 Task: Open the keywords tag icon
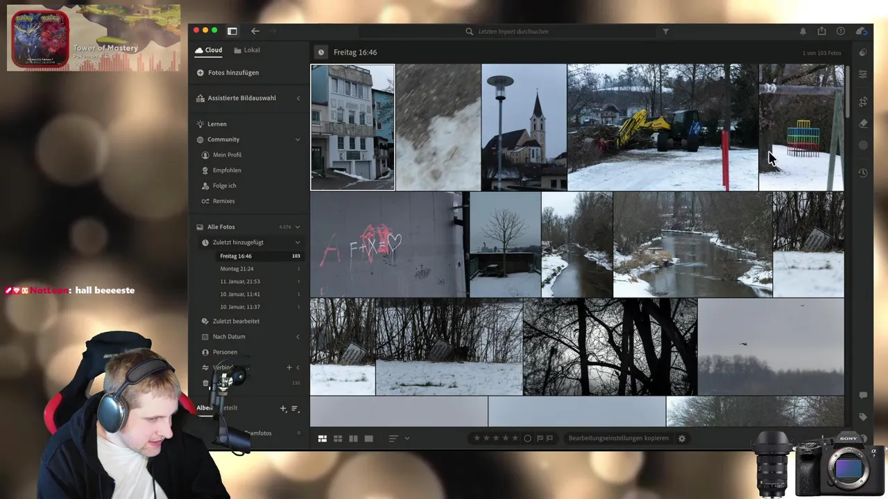[x=863, y=417]
